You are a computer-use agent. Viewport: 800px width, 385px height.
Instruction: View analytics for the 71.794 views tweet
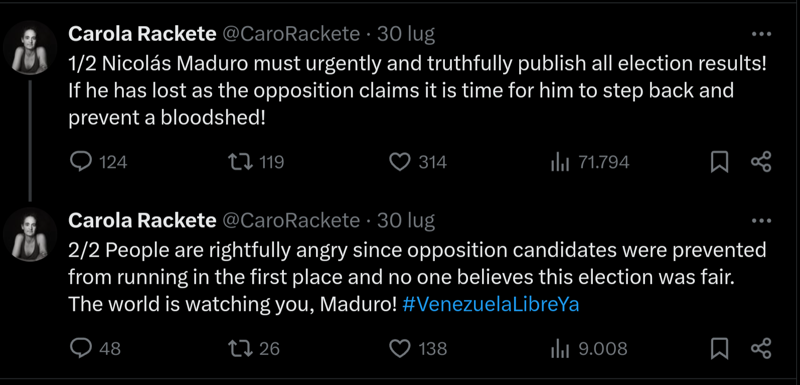tap(560, 162)
